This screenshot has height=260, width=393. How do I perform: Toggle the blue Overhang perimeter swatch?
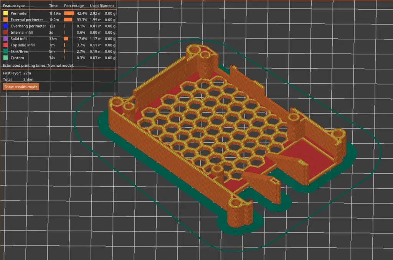tap(5, 26)
